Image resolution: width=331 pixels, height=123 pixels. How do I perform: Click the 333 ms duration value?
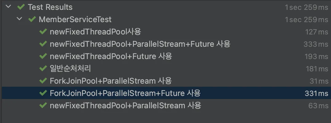(x=316, y=44)
